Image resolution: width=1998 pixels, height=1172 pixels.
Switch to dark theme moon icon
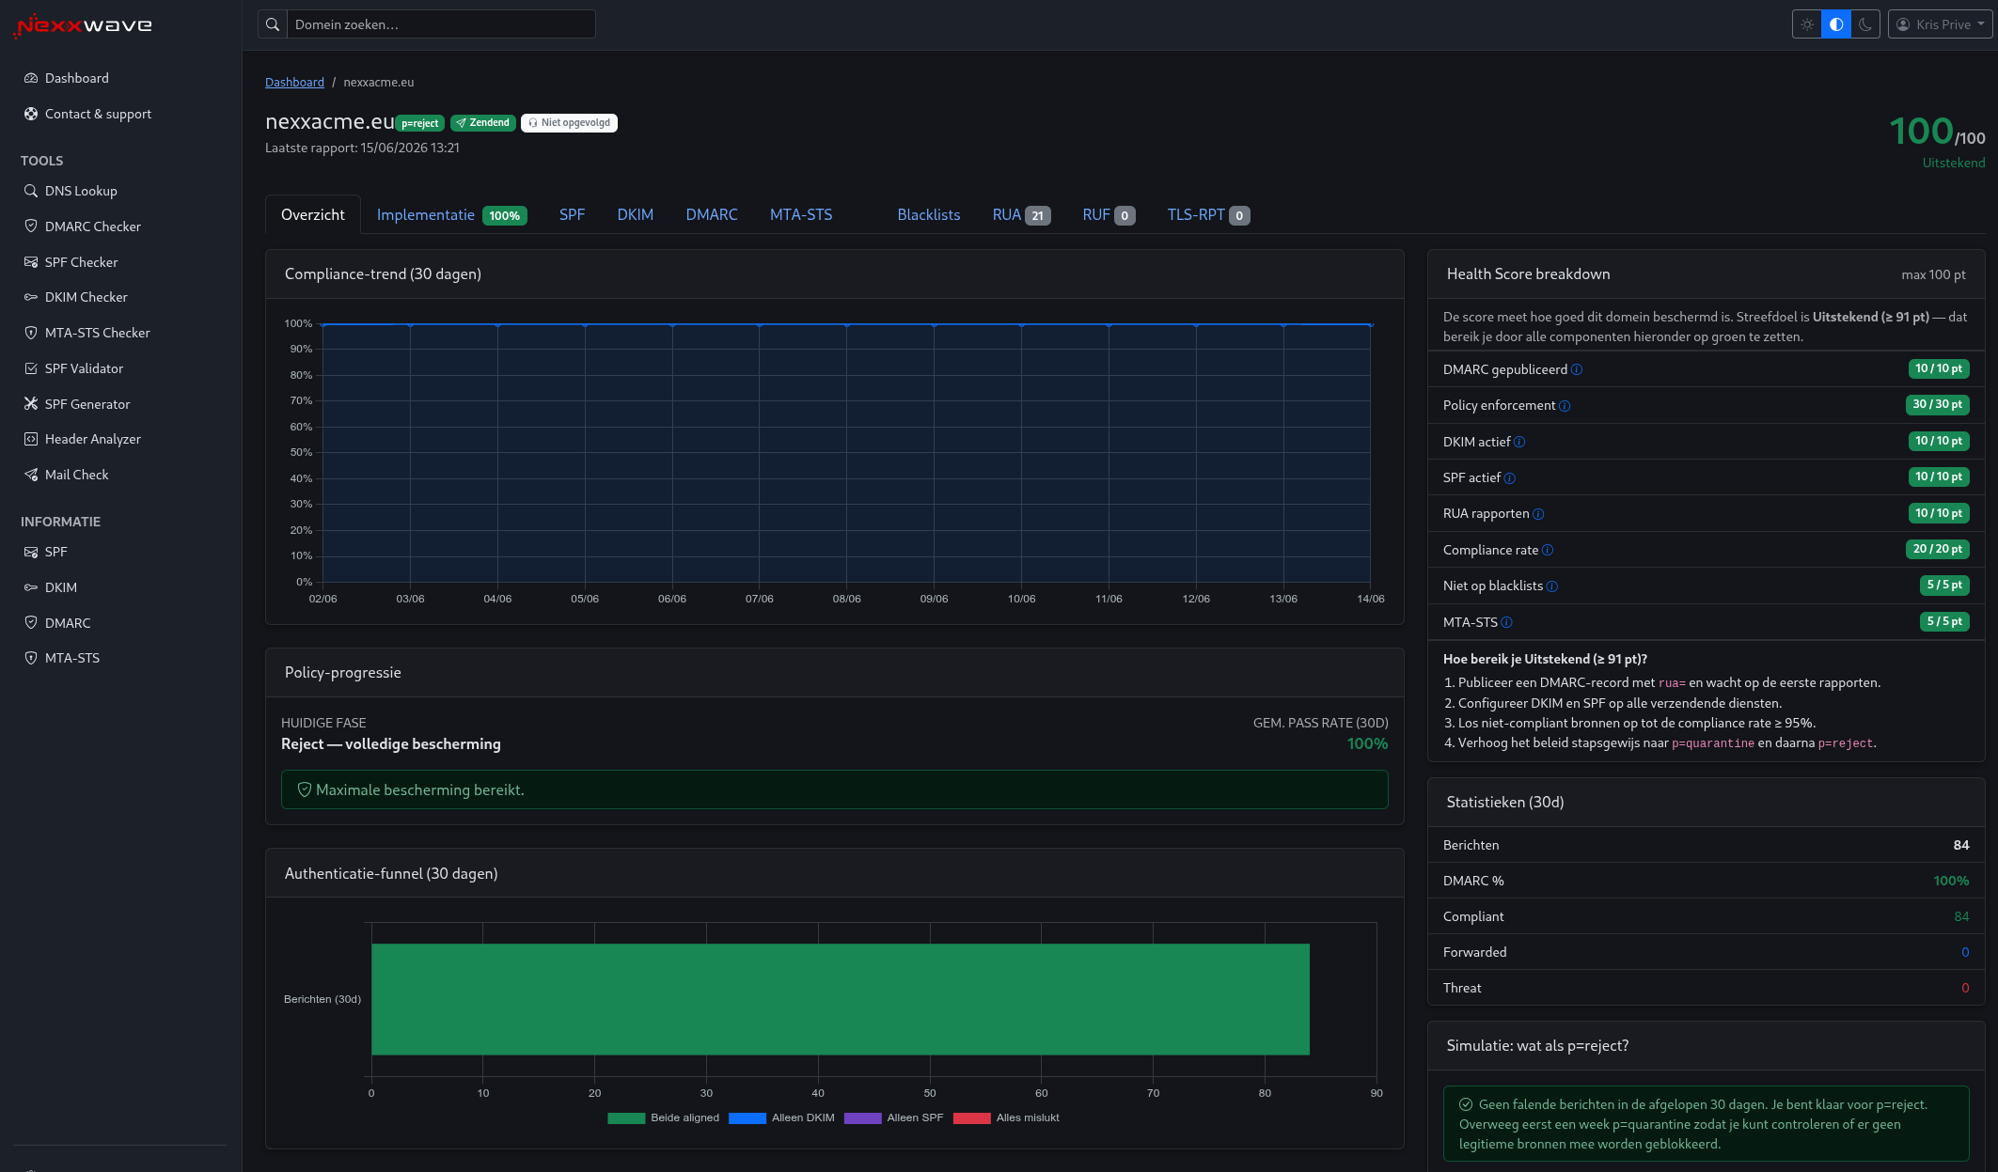[1865, 24]
